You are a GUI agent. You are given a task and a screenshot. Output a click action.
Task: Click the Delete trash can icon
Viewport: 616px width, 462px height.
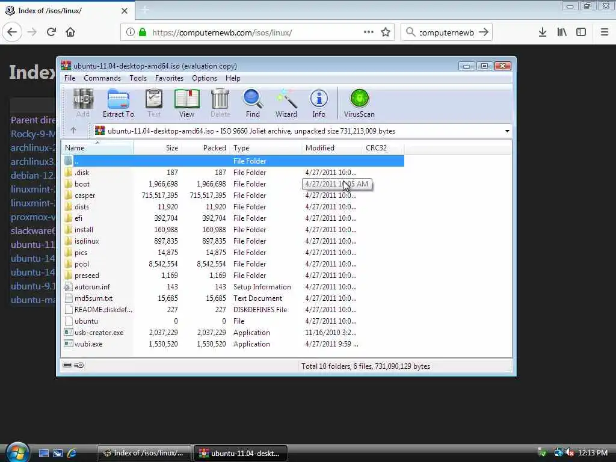pos(220,103)
